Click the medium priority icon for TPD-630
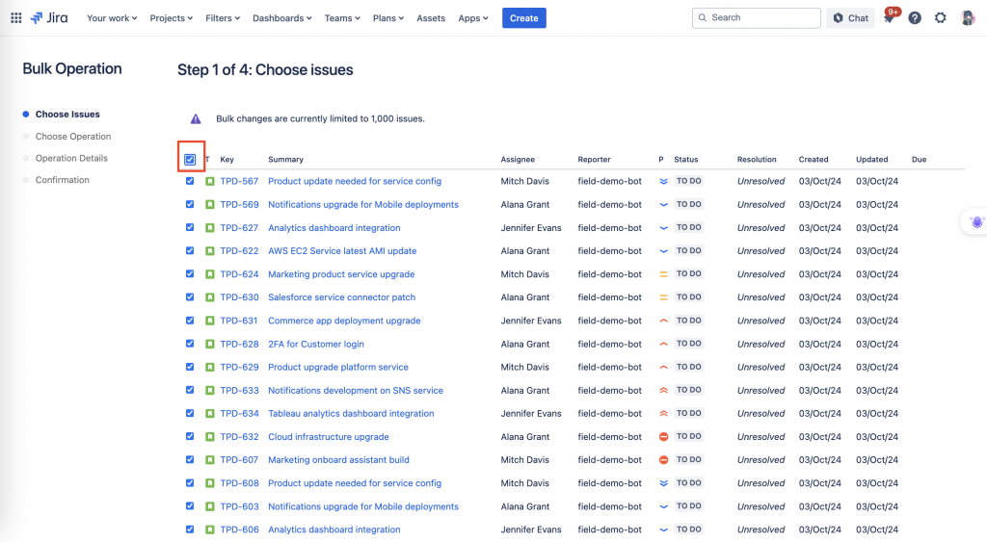Screen dimensions: 987x542 (663, 297)
